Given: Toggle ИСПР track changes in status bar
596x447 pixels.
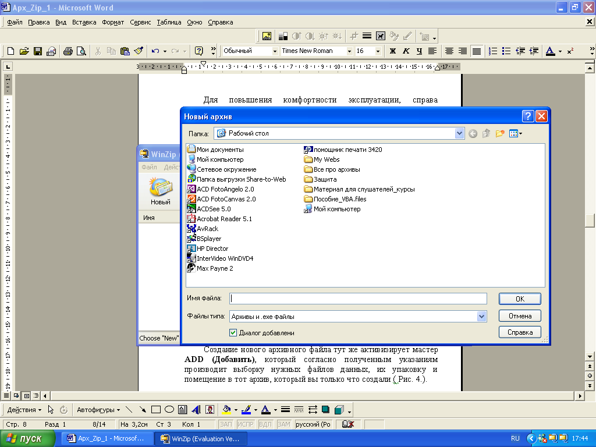Looking at the screenshot, I should [x=245, y=424].
